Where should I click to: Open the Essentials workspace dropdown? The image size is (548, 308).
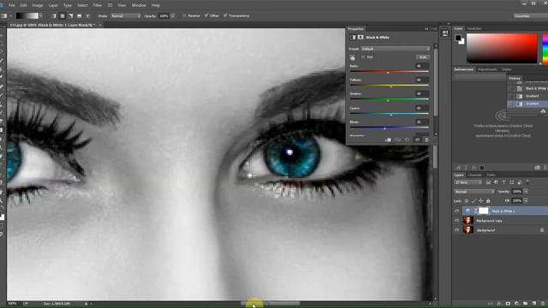(531, 15)
